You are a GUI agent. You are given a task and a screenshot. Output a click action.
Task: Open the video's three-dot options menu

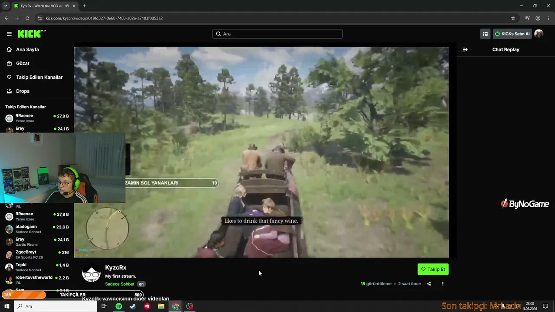[443, 284]
